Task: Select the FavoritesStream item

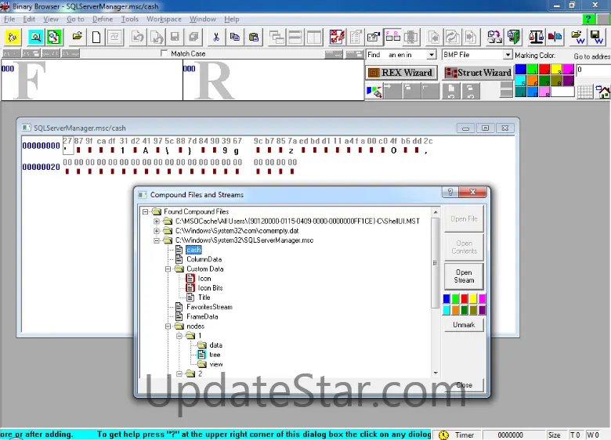Action: pyautogui.click(x=209, y=307)
